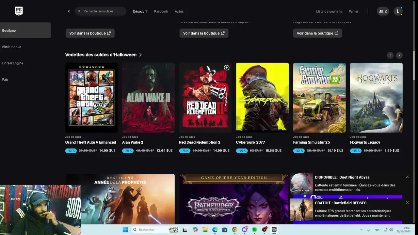Image resolution: width=418 pixels, height=235 pixels.
Task: Go back with the left arrow button
Action: [x=69, y=11]
